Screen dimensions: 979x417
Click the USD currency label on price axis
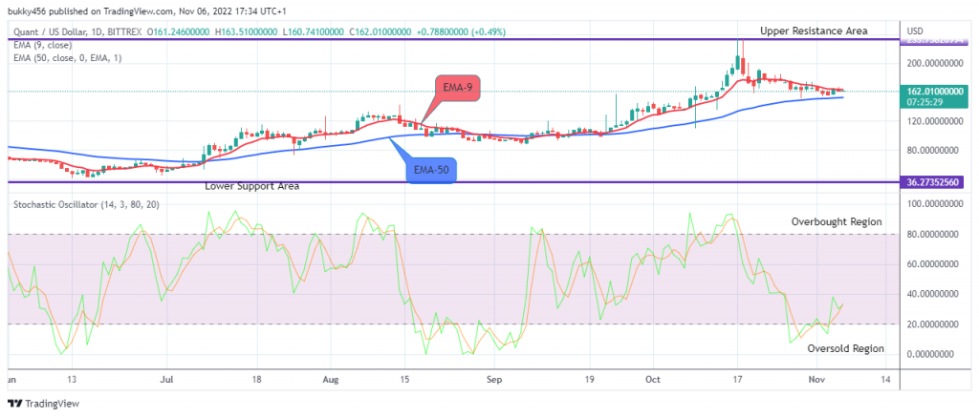(916, 31)
